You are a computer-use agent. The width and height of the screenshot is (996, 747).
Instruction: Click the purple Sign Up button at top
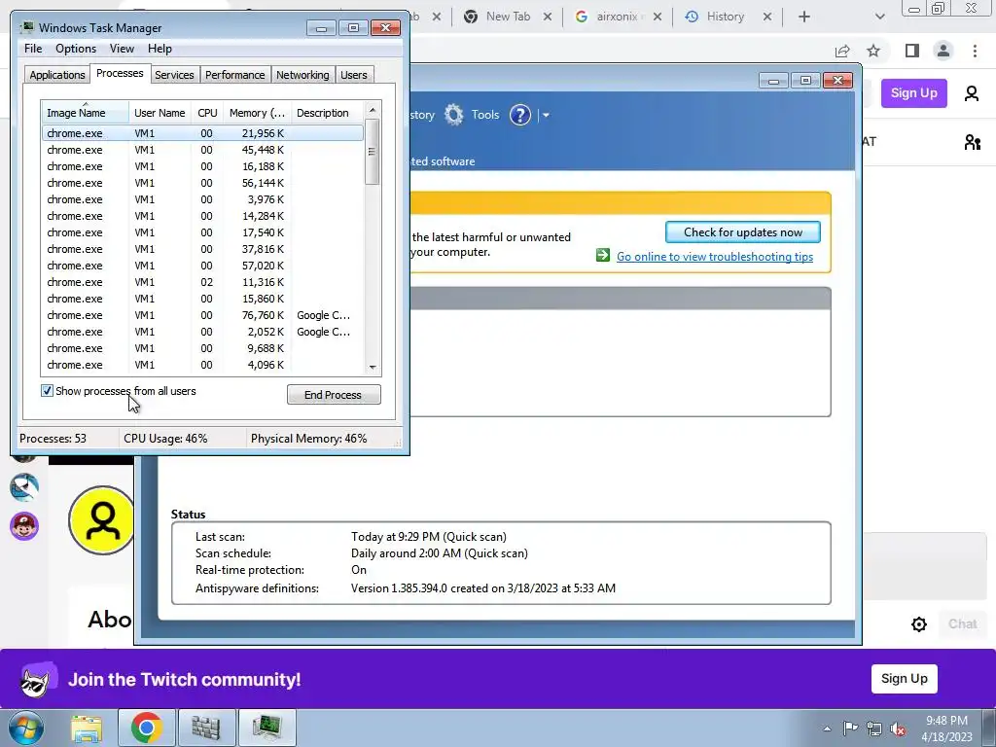pyautogui.click(x=913, y=93)
